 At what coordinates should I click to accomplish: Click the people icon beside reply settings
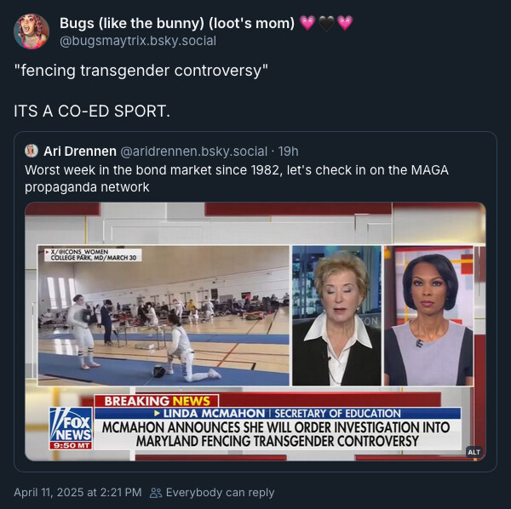156,492
